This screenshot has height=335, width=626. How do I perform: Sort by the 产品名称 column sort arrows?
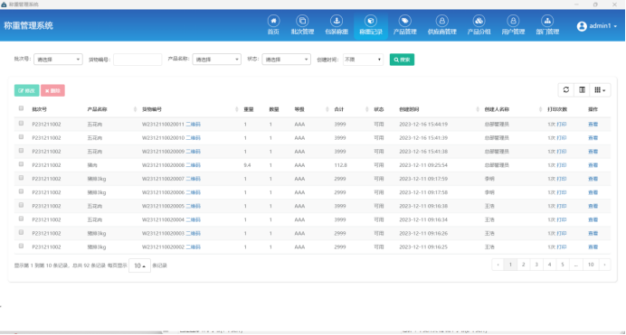135,109
